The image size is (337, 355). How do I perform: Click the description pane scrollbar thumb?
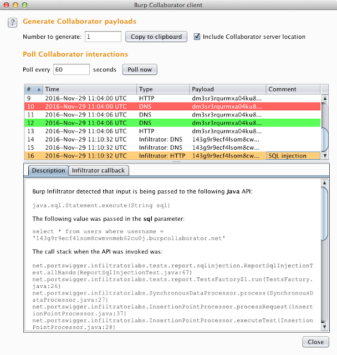click(325, 214)
